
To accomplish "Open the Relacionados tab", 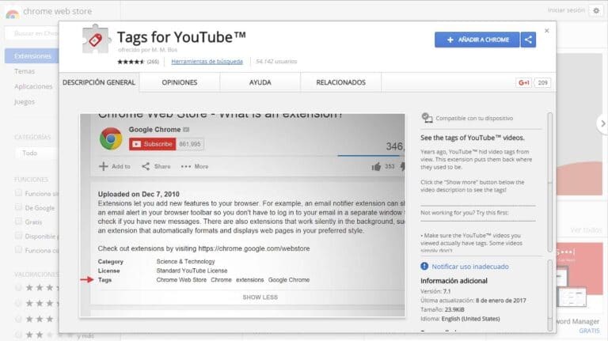I will [x=340, y=82].
